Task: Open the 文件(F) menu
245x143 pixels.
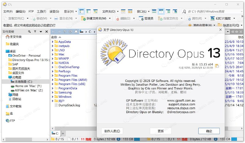Action: pyautogui.click(x=8, y=11)
